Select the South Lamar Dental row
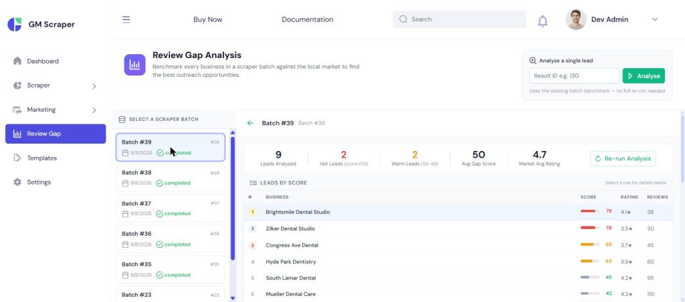685x302 pixels. [x=458, y=278]
